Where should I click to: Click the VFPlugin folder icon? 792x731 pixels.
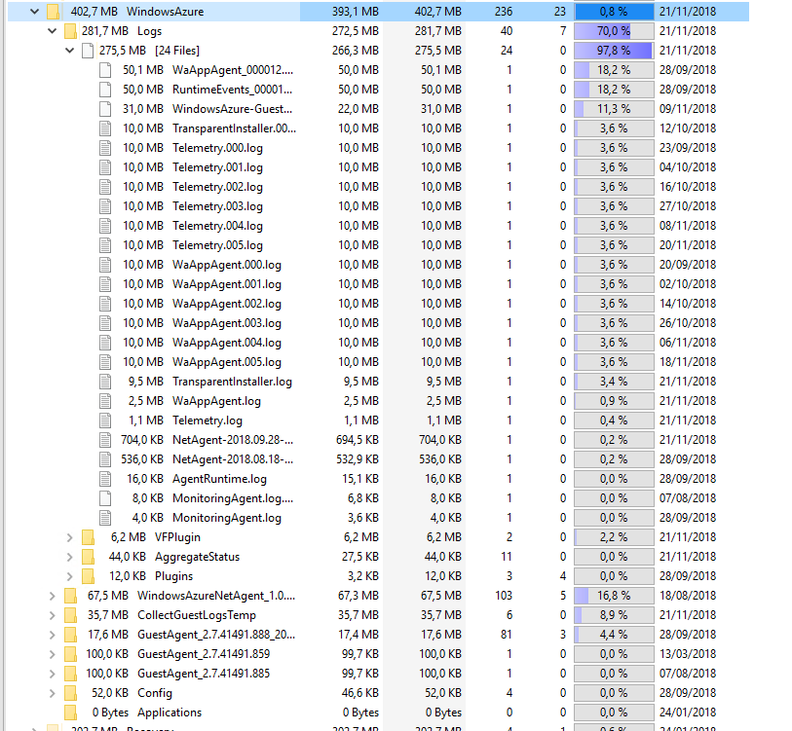(88, 537)
